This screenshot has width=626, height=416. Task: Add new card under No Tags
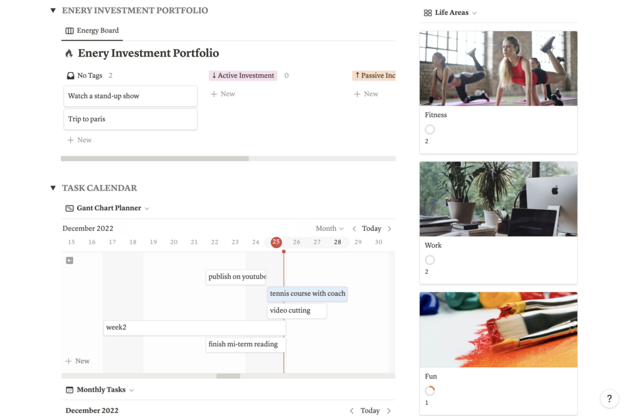(x=80, y=140)
